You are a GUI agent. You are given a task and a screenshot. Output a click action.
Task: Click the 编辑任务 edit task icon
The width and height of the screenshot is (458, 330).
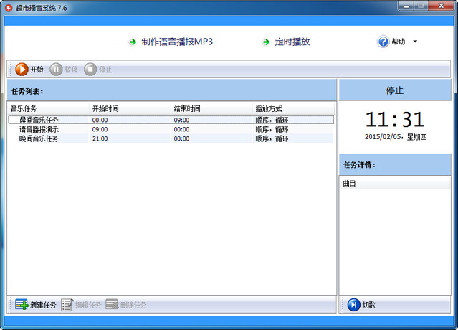[67, 305]
